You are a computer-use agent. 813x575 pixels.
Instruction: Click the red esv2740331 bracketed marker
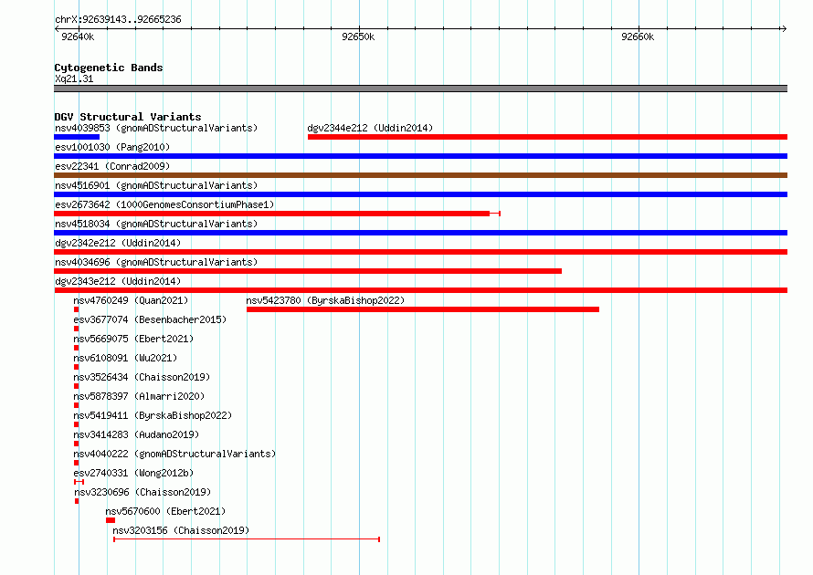79,482
